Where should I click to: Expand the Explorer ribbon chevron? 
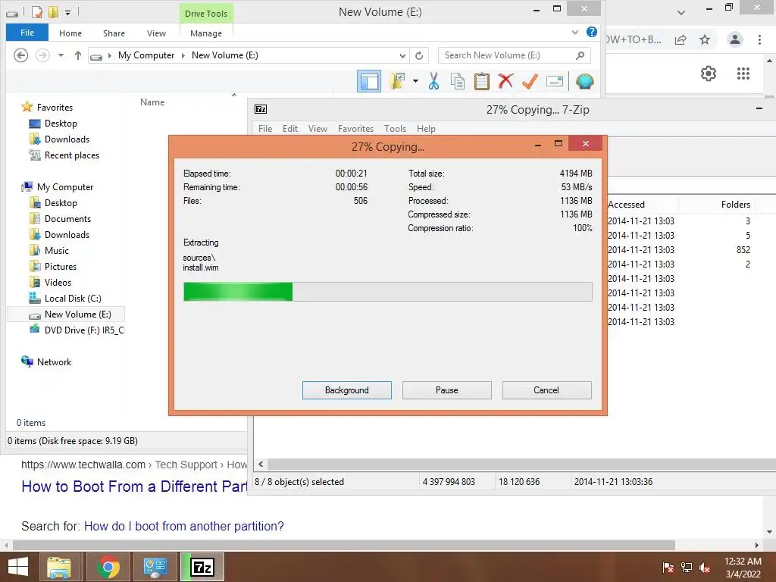(x=575, y=32)
